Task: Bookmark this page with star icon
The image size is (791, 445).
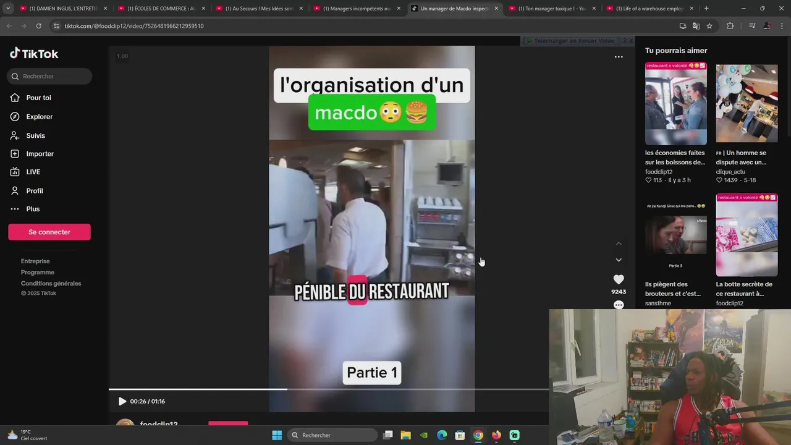Action: [709, 26]
